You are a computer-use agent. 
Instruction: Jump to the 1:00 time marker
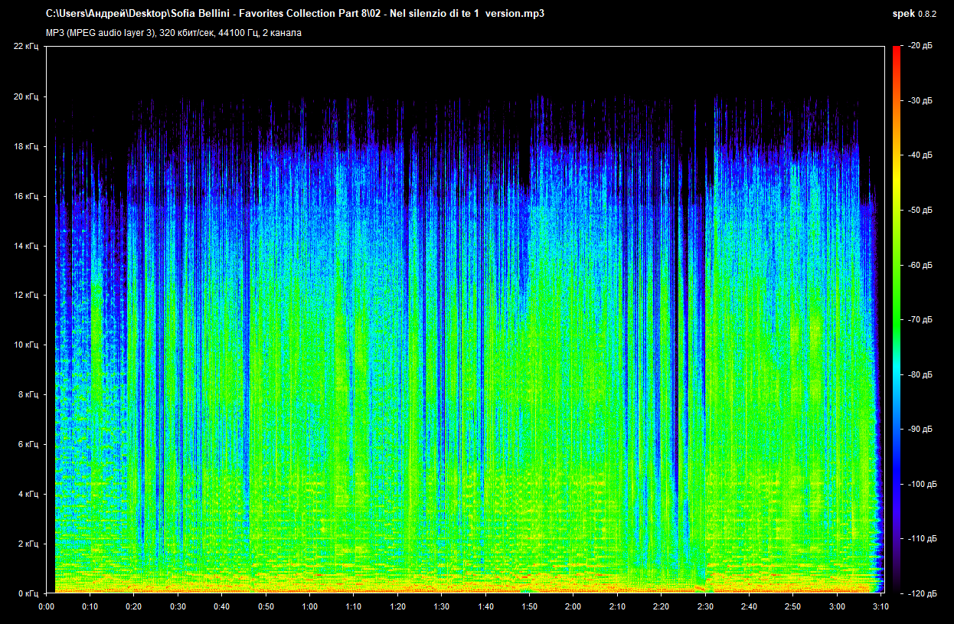coord(309,606)
